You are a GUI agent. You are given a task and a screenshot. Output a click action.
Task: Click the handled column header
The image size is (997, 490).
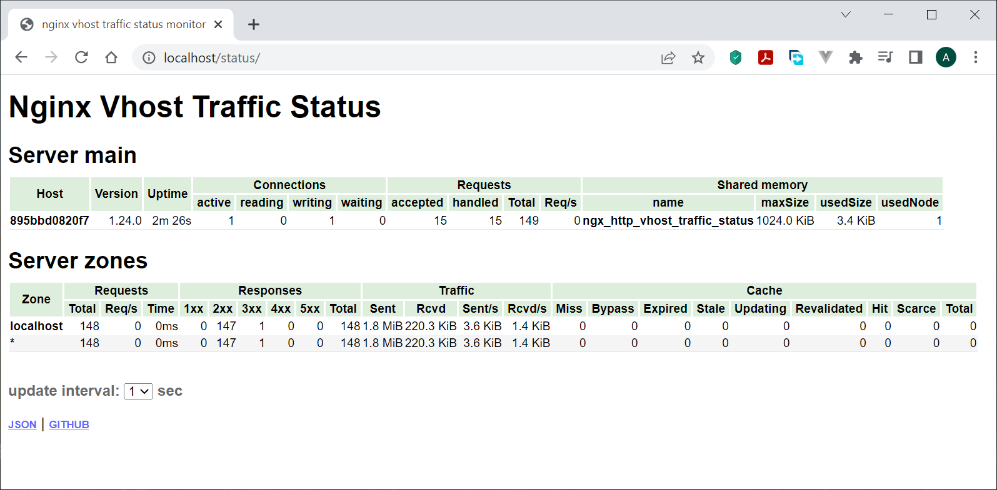476,202
